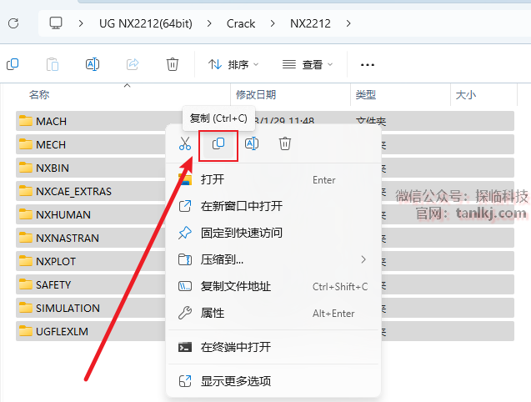Select the UGFLEXLM folder name
This screenshot has width=531, height=402.
pos(62,331)
